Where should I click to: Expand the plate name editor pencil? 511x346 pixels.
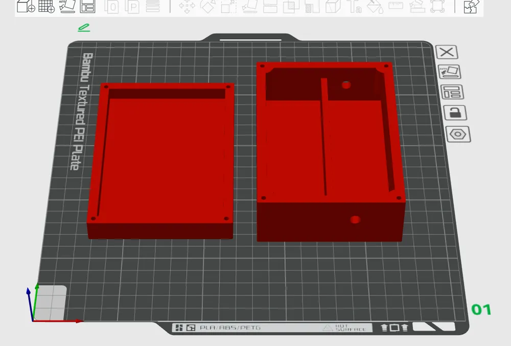coord(84,27)
